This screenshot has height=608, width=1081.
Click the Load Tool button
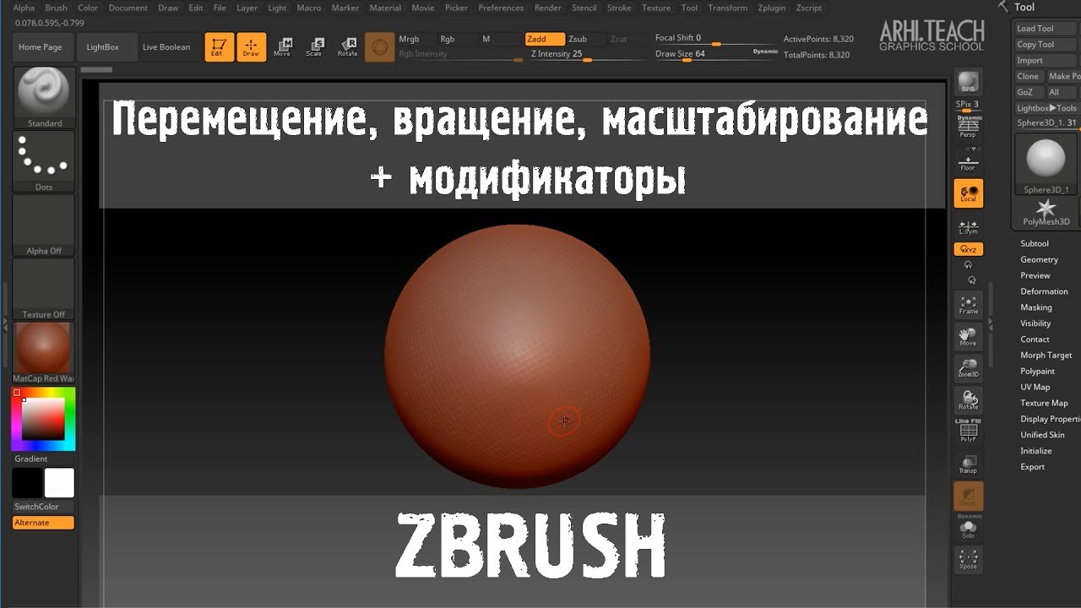point(1046,29)
